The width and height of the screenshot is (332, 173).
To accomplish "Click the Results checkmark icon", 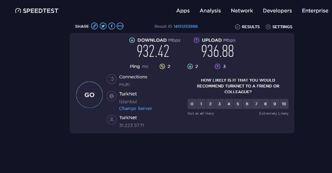I will tap(237, 27).
